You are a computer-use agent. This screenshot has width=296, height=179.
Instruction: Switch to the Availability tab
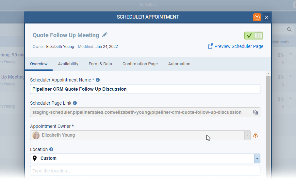click(x=68, y=64)
